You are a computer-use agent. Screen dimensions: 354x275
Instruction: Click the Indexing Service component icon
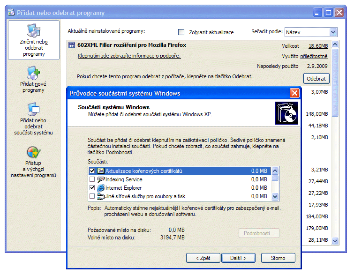pos(100,179)
